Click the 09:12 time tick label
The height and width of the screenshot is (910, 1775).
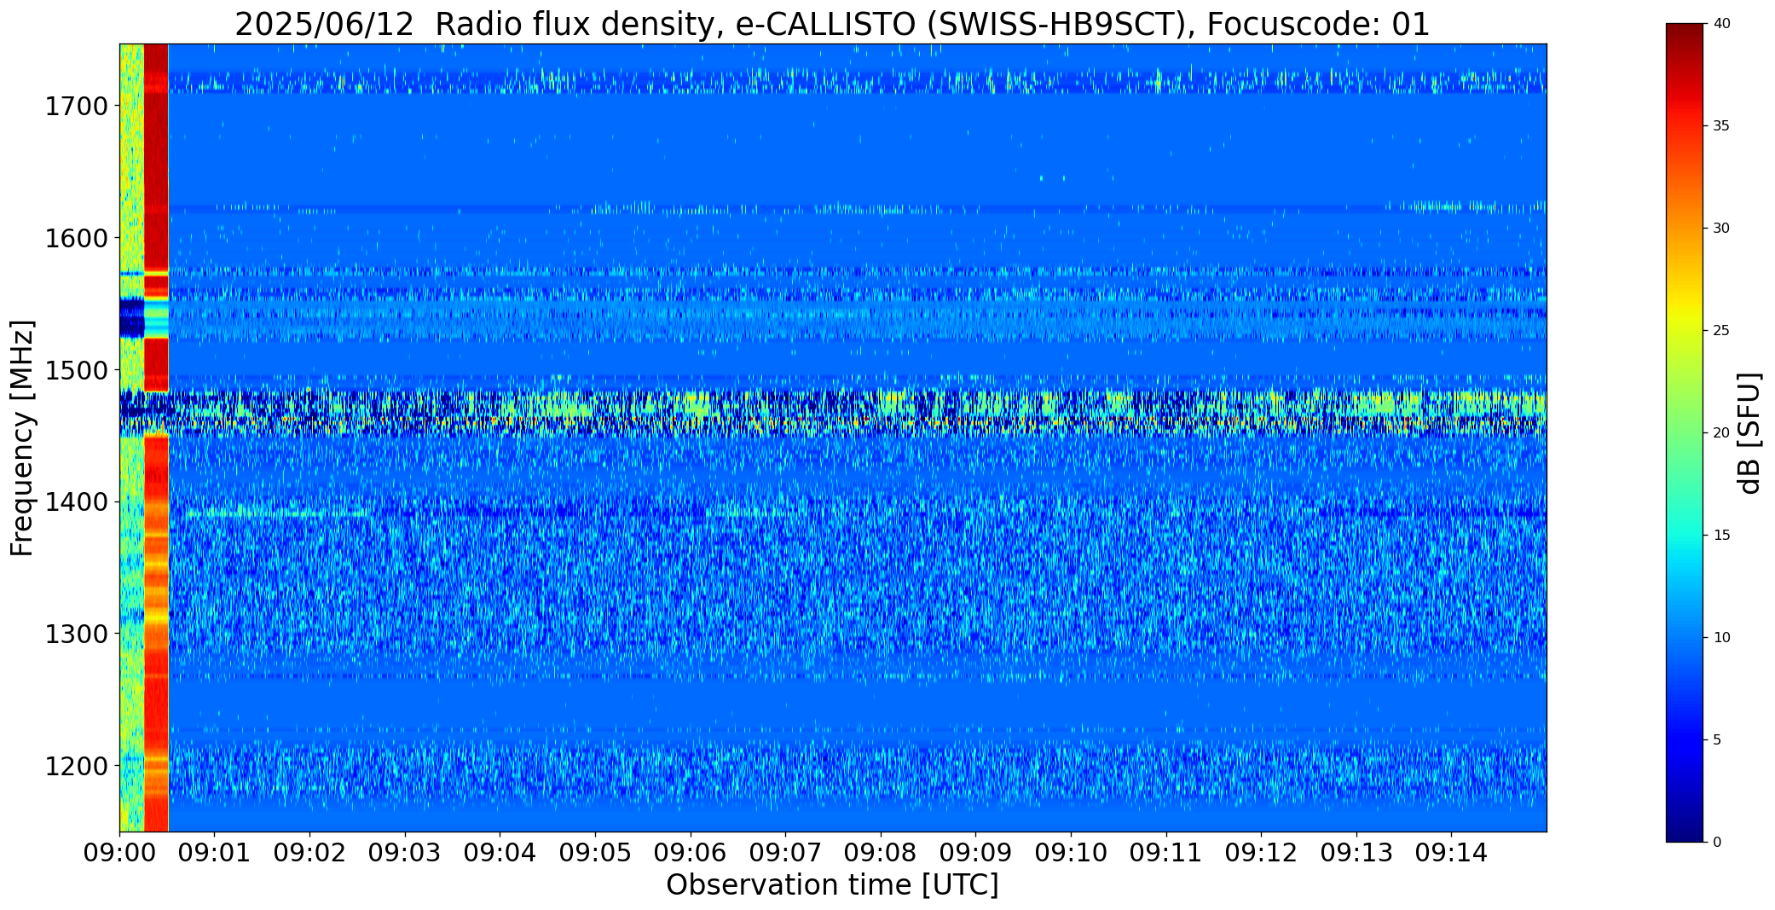pos(1261,853)
